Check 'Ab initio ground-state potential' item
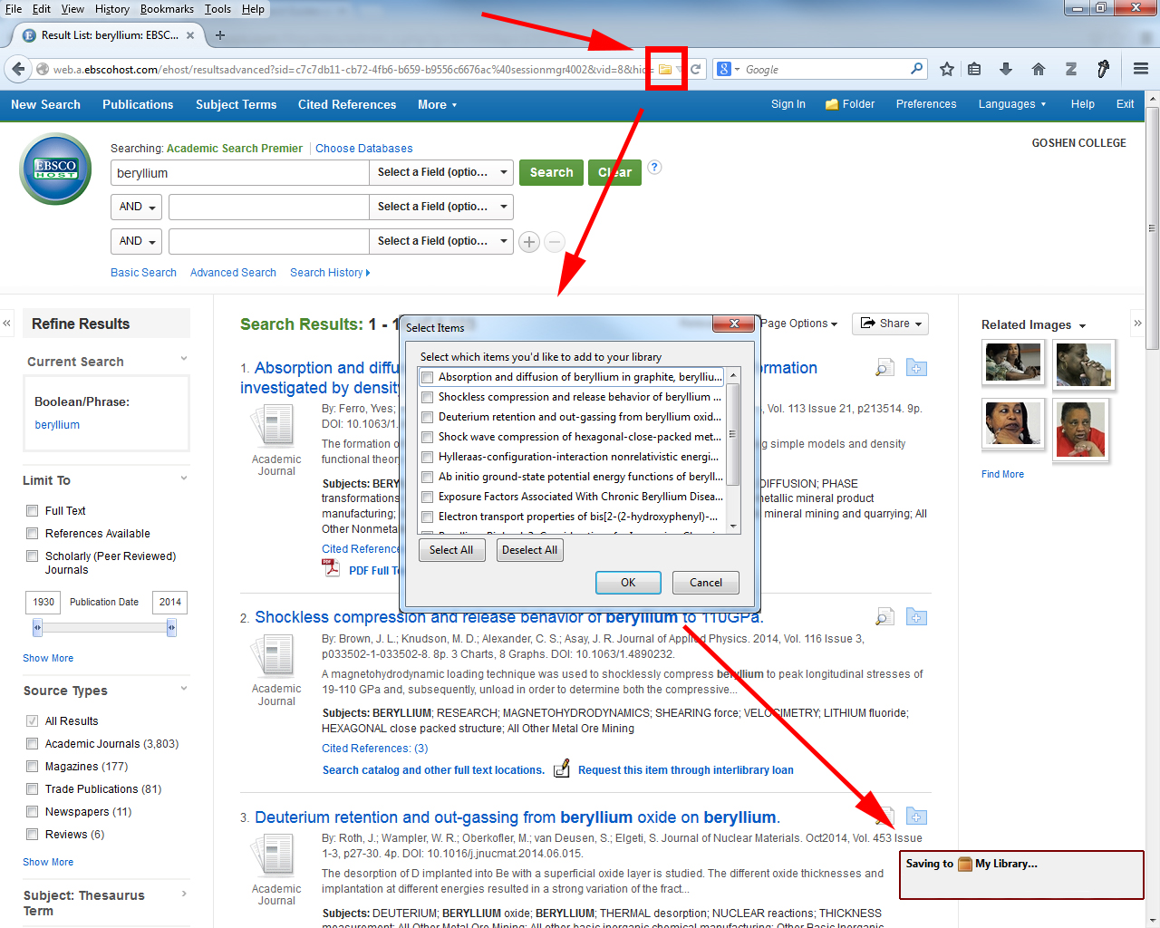The image size is (1160, 928). [427, 477]
